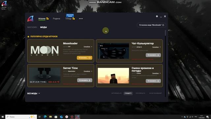
Task: Click the Чат-Калькулятор preview image
Action: click(113, 51)
